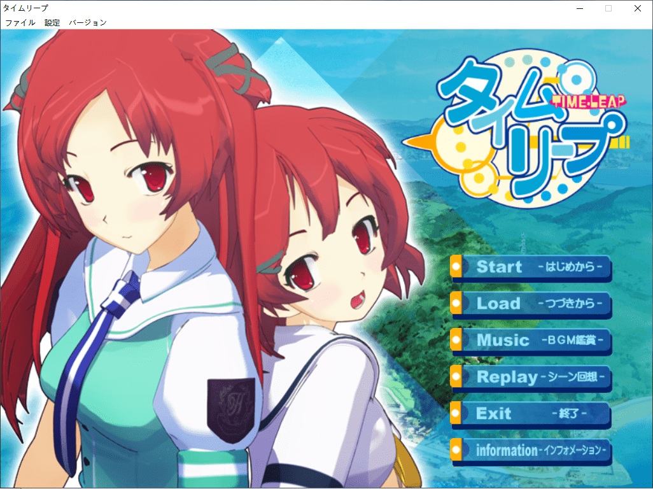653x489 pixels.
Task: Select Load to continue a saved game
Action: point(531,304)
